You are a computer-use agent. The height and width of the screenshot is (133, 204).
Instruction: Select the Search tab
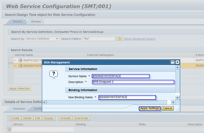[x=17, y=22]
